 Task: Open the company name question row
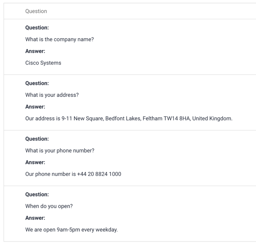130,47
